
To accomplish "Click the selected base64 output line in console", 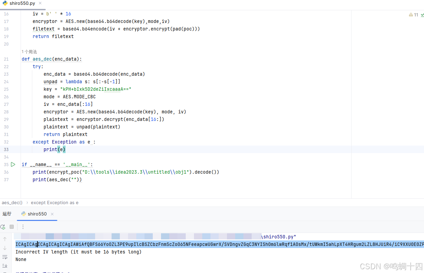I will pos(220,244).
